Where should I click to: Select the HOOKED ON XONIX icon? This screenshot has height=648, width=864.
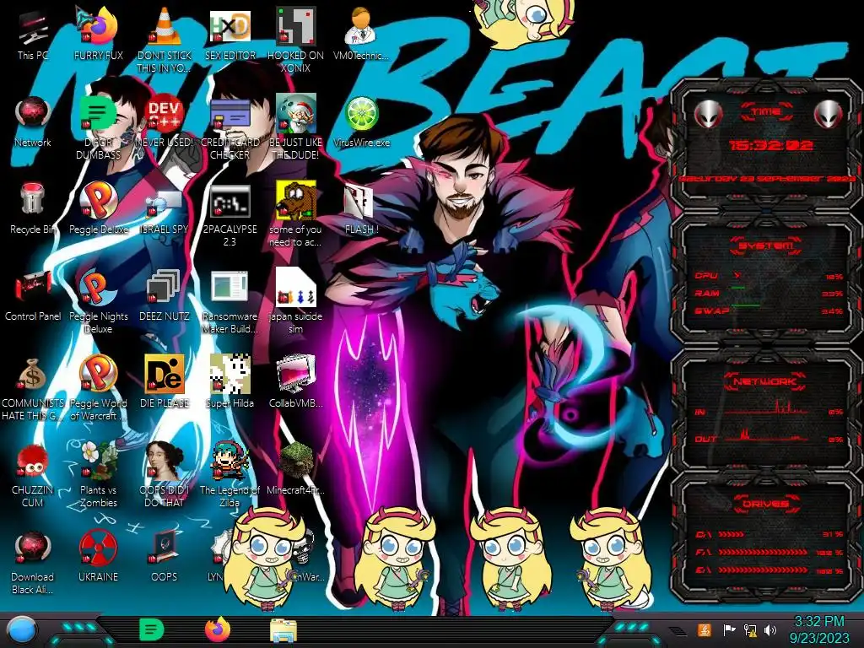[295, 40]
